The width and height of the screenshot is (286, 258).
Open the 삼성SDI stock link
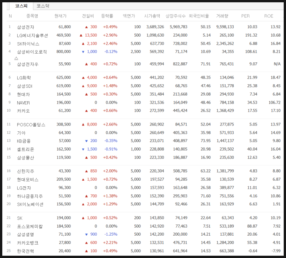25,86
